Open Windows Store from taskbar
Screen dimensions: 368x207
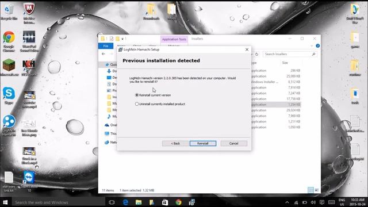(165, 202)
